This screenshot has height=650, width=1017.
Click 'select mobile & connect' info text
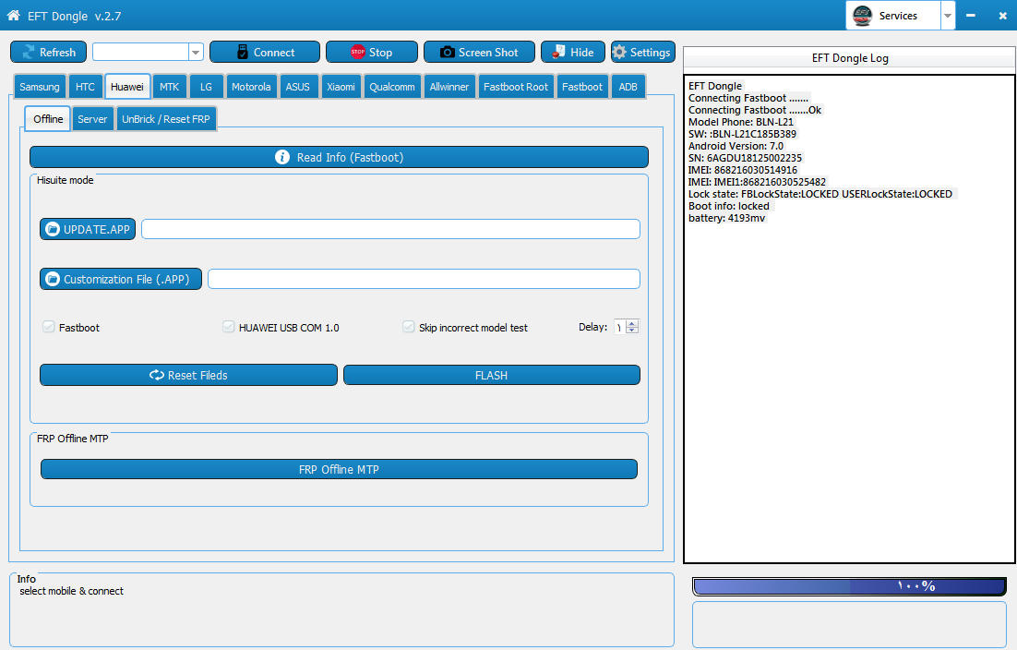tap(71, 591)
